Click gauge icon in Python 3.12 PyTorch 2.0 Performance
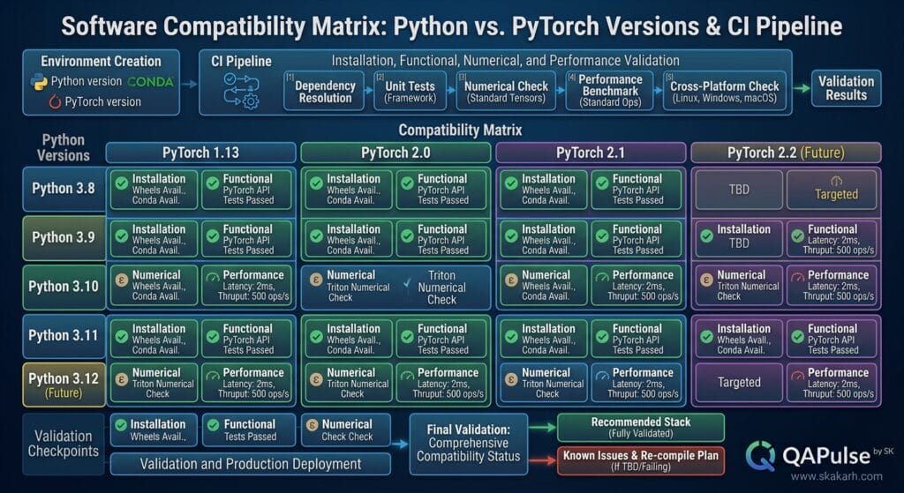The width and height of the screenshot is (904, 493). pos(408,377)
